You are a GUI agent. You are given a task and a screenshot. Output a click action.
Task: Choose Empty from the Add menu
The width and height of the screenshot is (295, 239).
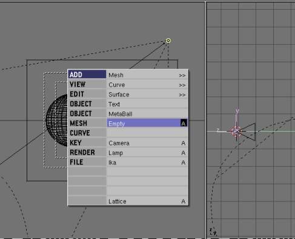[147, 123]
